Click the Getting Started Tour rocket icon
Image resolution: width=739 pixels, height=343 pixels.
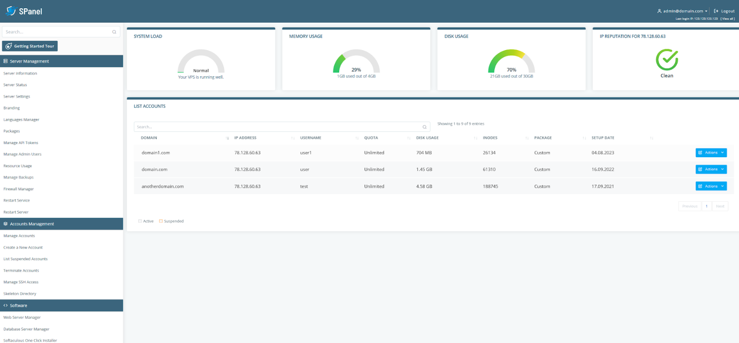(x=8, y=46)
